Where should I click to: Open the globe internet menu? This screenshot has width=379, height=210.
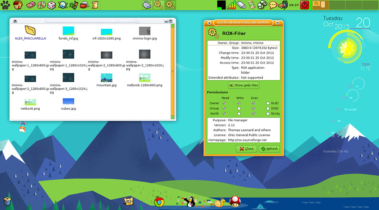coord(63,5)
